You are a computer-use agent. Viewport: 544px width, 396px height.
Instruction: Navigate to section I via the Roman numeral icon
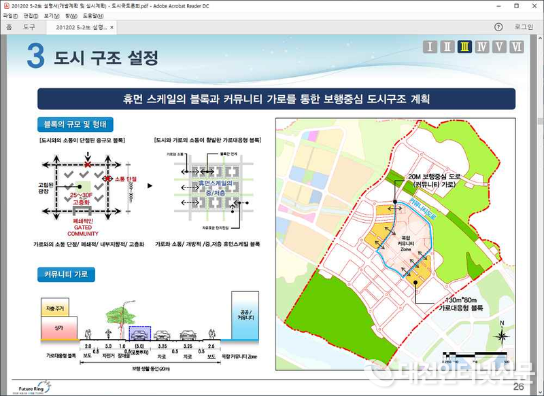click(x=430, y=47)
